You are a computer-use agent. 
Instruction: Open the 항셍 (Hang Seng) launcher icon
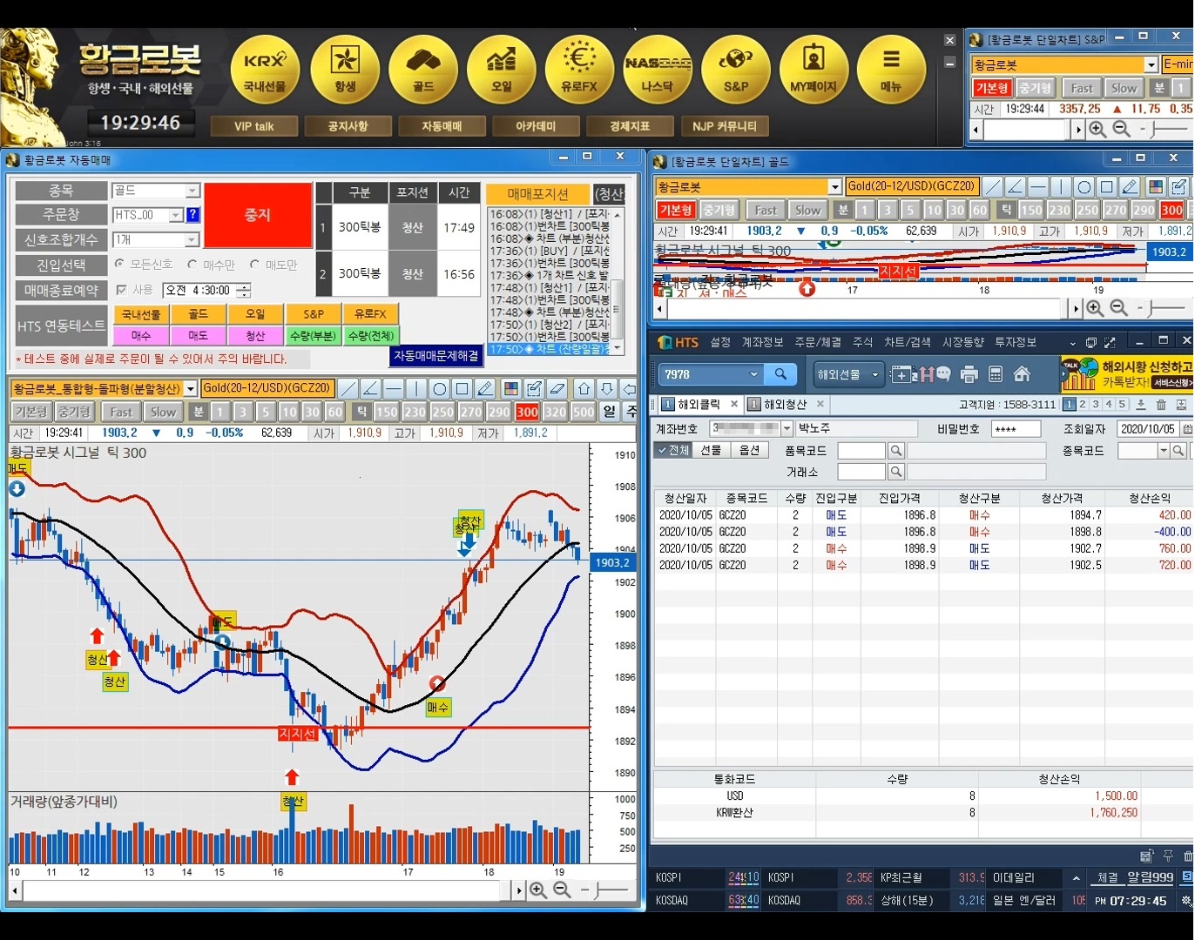(x=345, y=69)
